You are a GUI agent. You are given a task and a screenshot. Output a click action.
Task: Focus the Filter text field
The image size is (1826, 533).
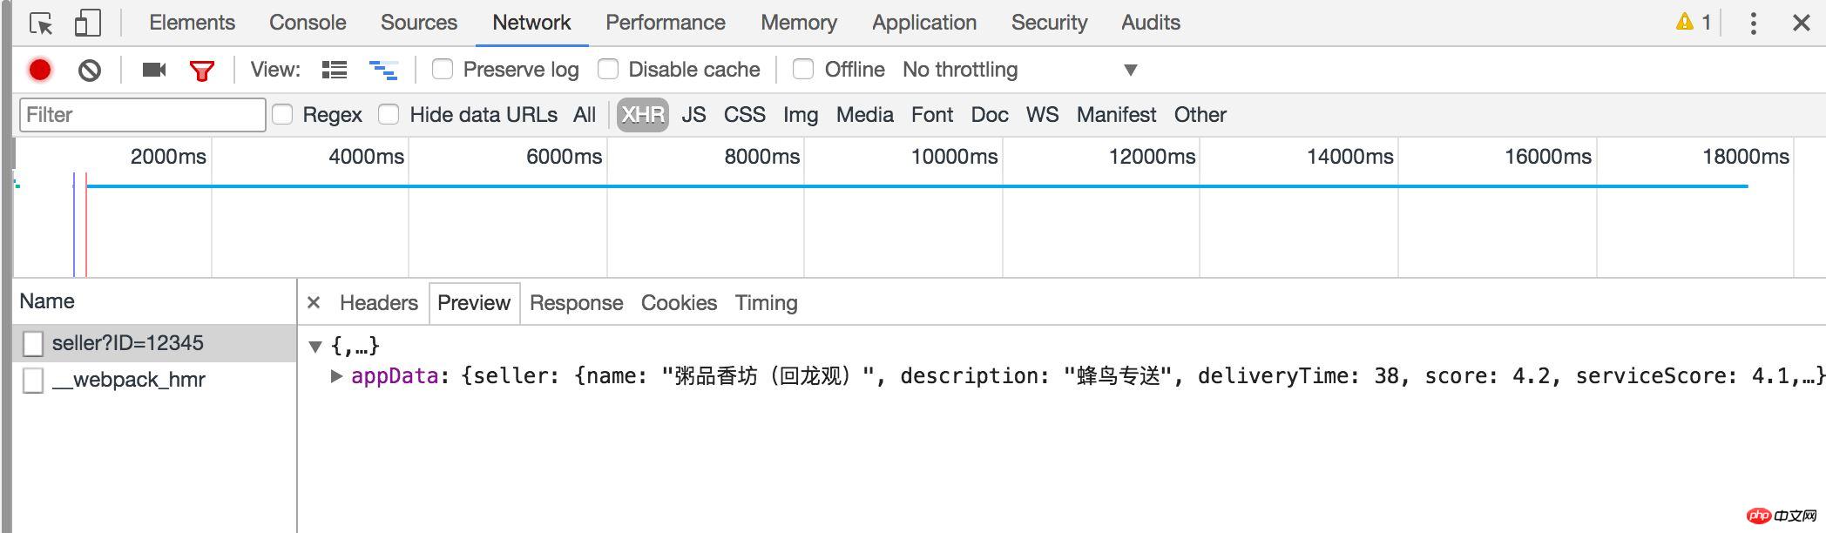pyautogui.click(x=143, y=114)
